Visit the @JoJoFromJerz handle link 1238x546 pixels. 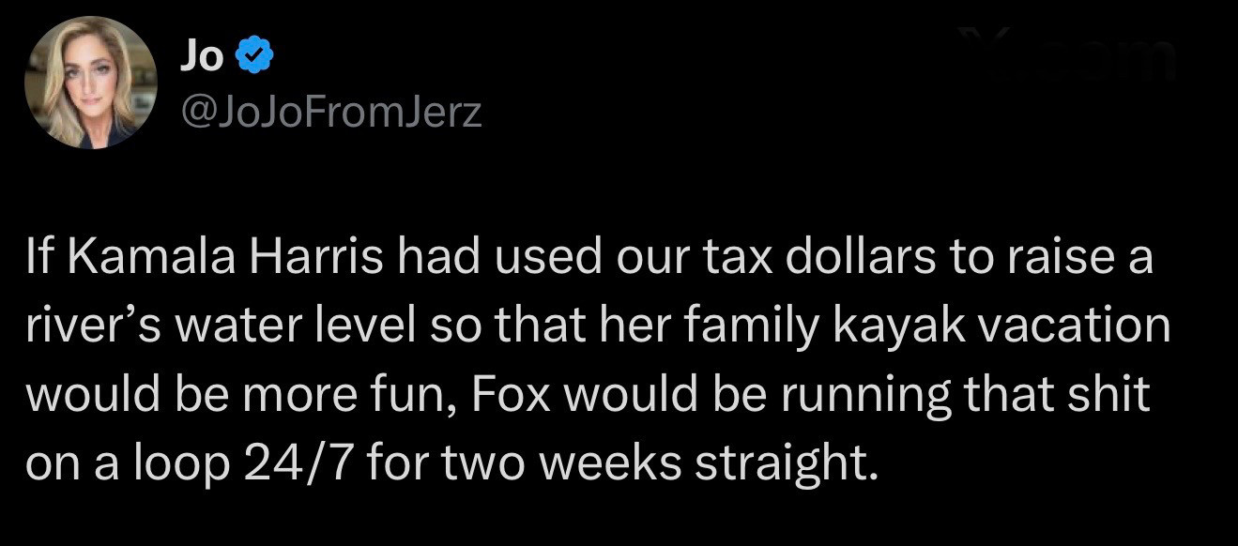(x=329, y=114)
